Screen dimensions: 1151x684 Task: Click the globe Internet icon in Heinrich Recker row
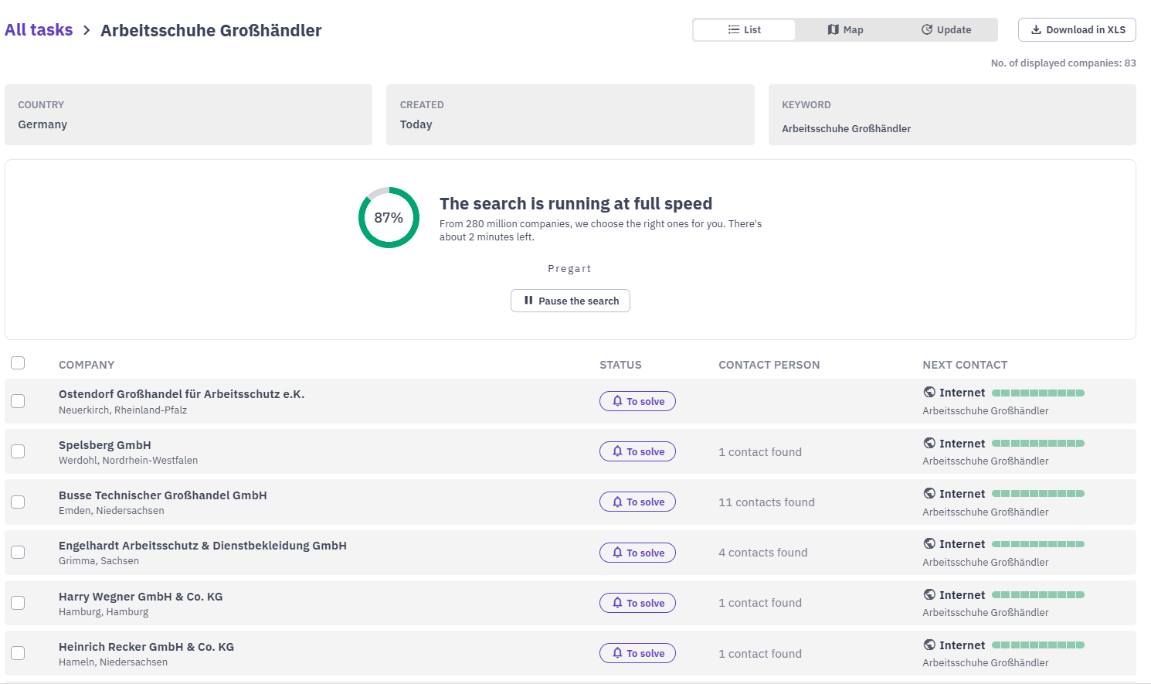(x=929, y=645)
